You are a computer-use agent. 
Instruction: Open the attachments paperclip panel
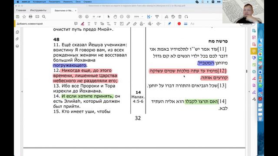[x=17, y=39]
